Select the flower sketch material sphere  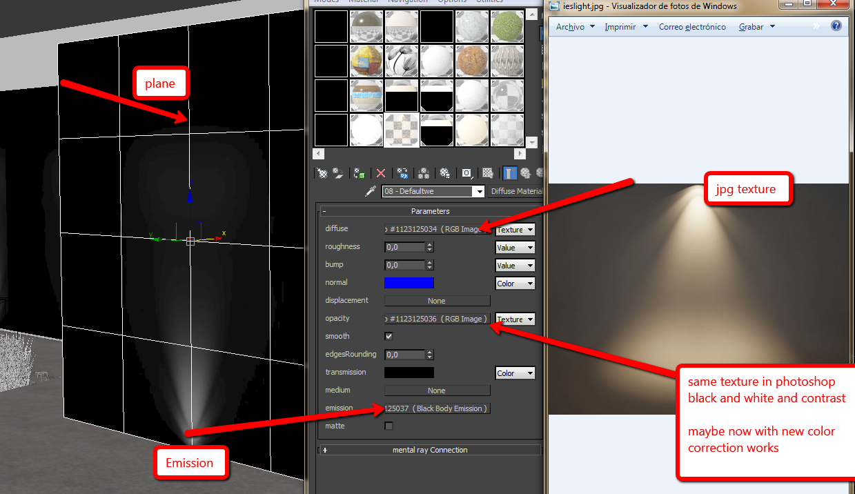tap(402, 61)
